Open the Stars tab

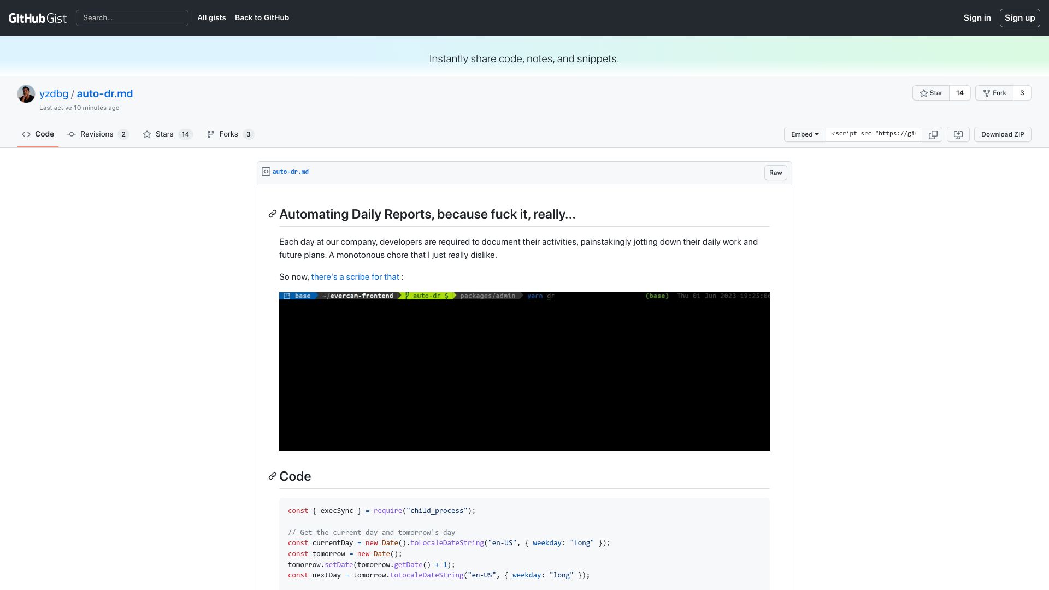tap(168, 134)
